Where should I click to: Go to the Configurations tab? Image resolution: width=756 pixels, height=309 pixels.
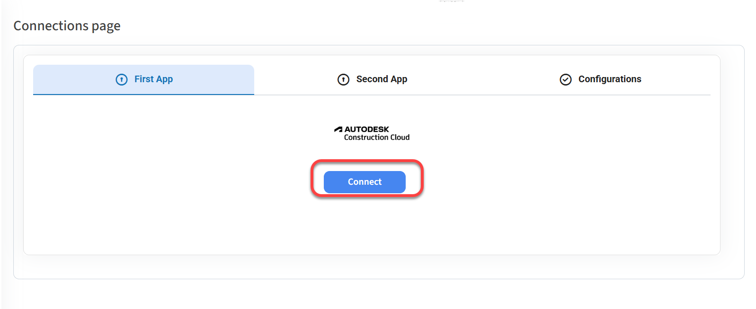click(x=600, y=79)
